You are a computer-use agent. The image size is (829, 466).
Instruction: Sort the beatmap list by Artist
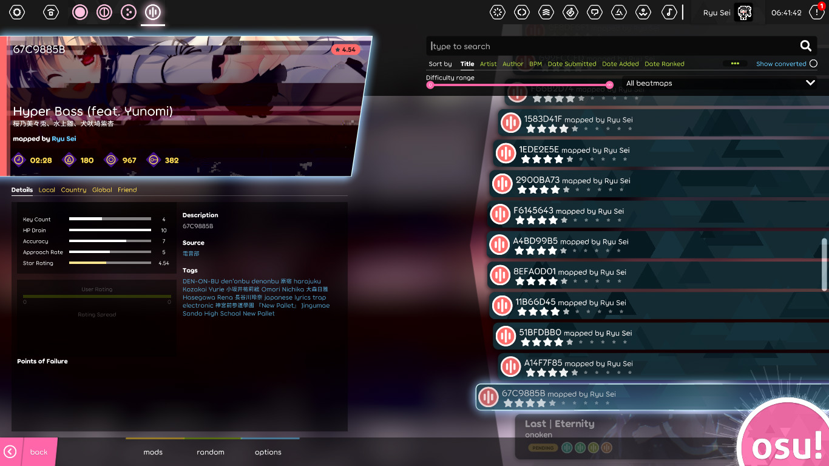click(x=488, y=64)
